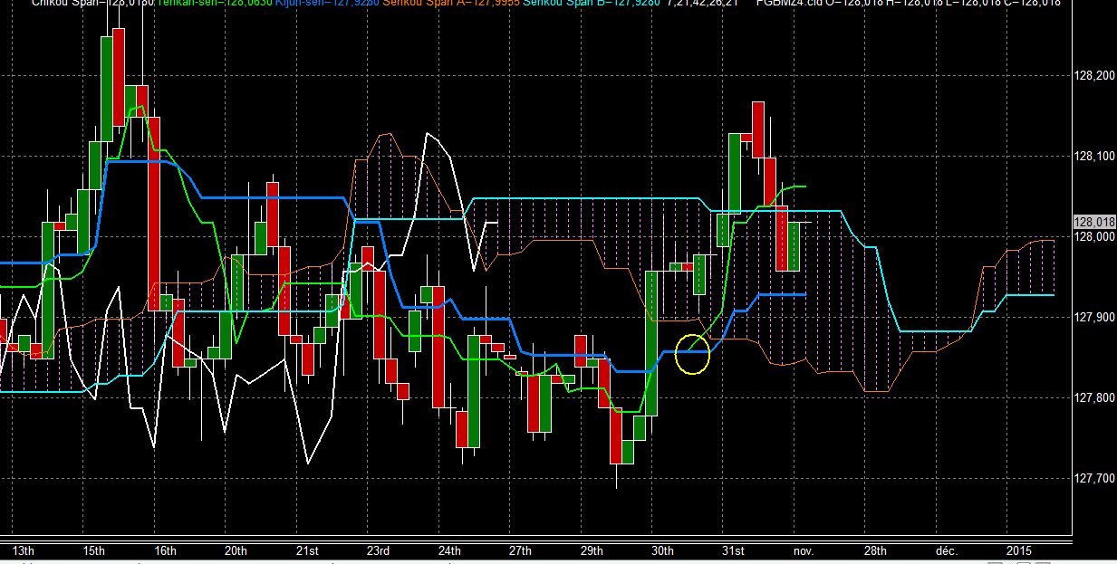Click the 128,018 current price tag
The image size is (1117, 564).
coord(1094,222)
